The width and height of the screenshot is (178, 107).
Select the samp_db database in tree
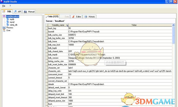tap(14, 25)
